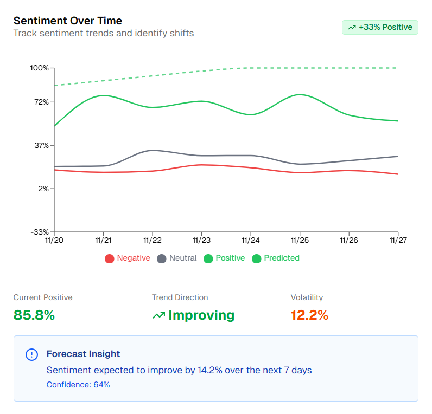The image size is (432, 414).
Task: Click the 85.8% Current Positive value
Action: click(x=34, y=315)
